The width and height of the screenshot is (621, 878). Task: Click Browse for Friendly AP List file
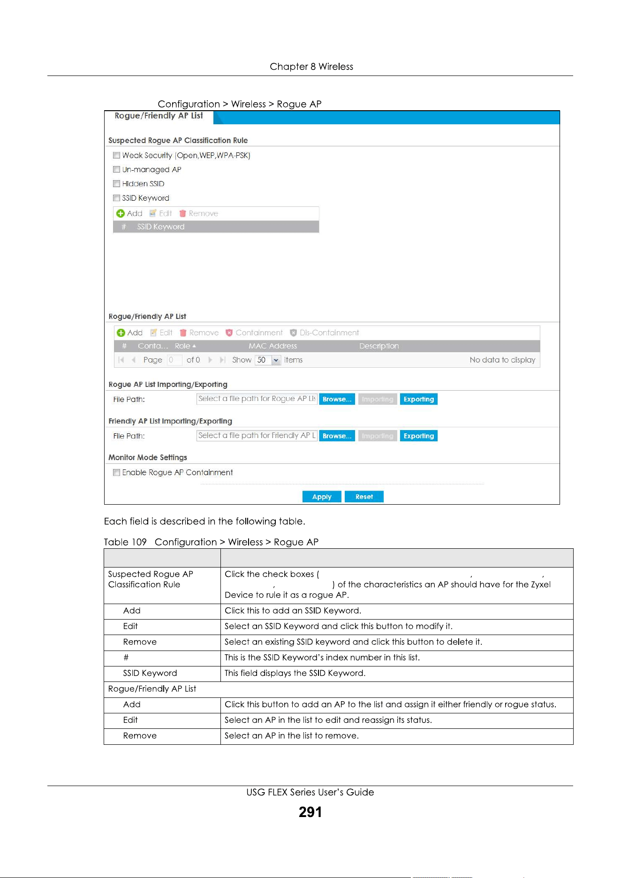337,436
